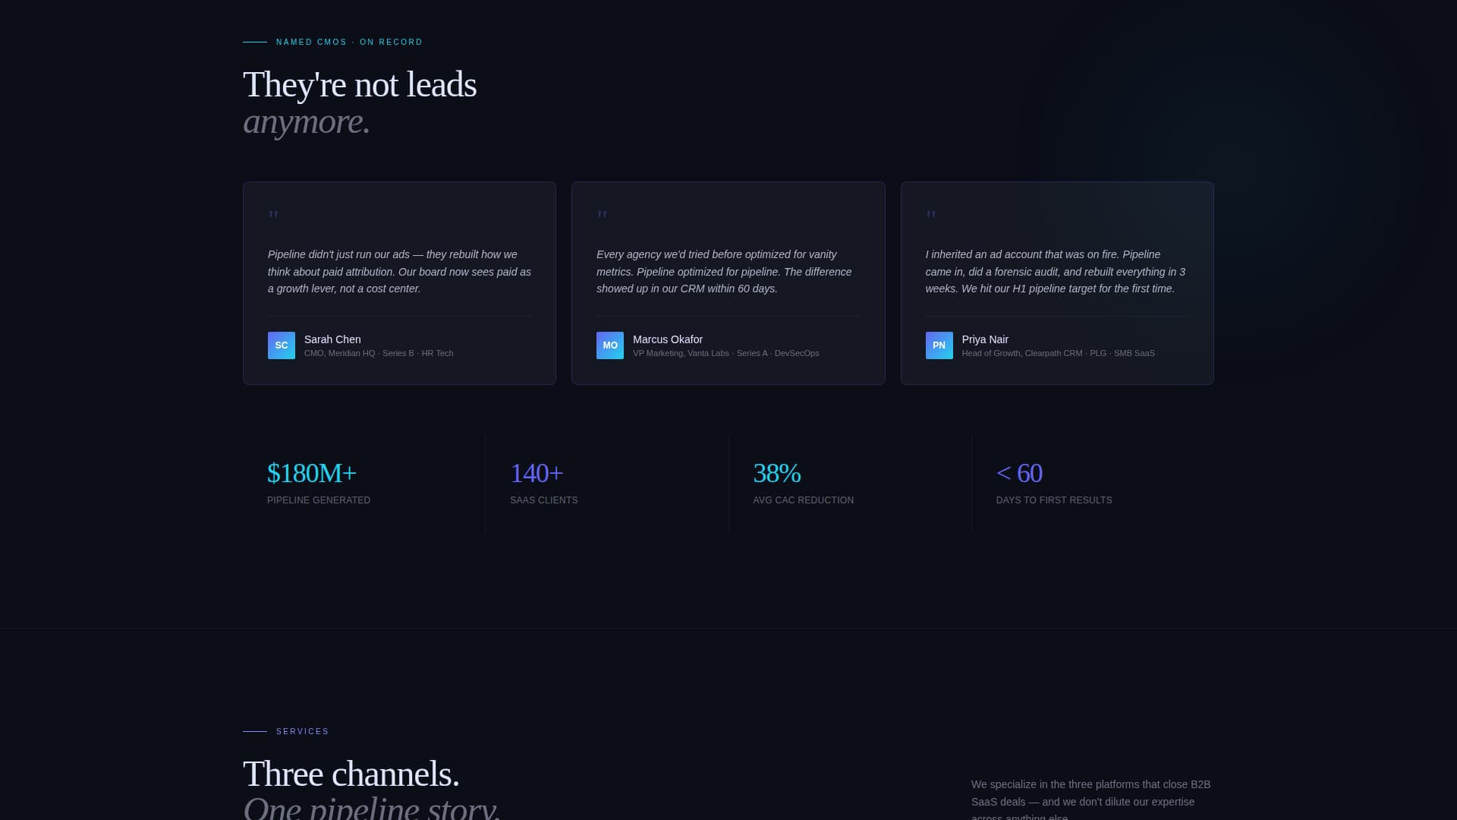
Task: Click Sarah Chen's SC avatar badge
Action: click(281, 345)
